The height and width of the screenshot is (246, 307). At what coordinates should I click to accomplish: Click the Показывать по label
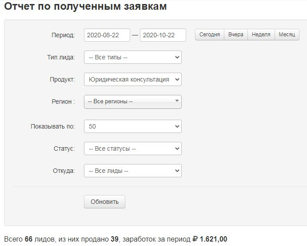(52, 126)
